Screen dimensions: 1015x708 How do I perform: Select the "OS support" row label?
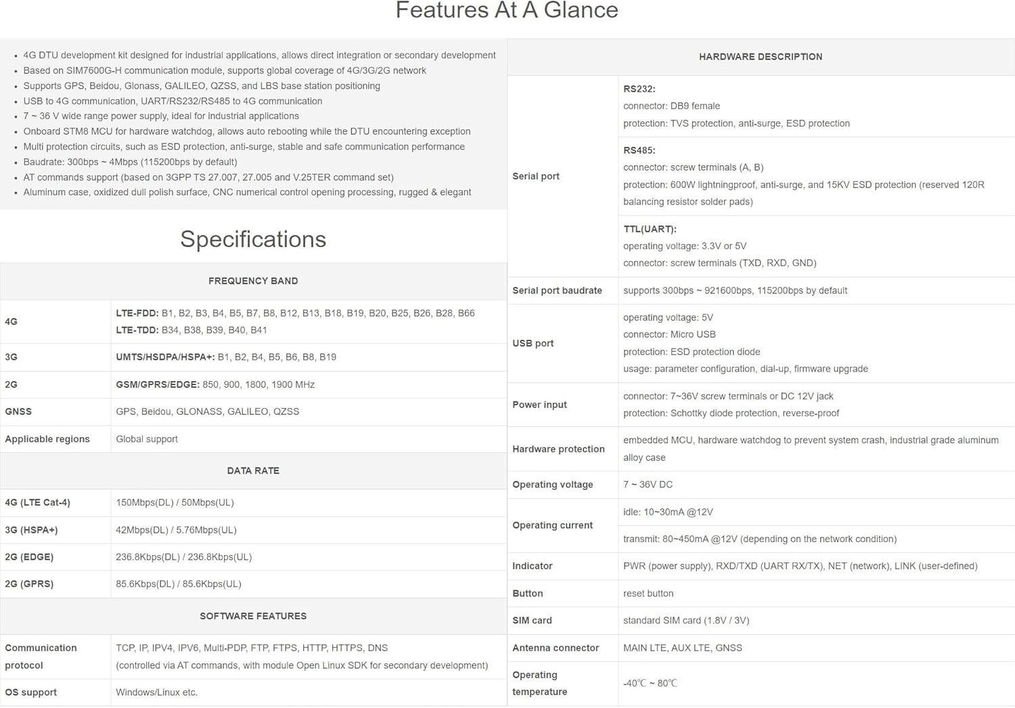pyautogui.click(x=30, y=692)
